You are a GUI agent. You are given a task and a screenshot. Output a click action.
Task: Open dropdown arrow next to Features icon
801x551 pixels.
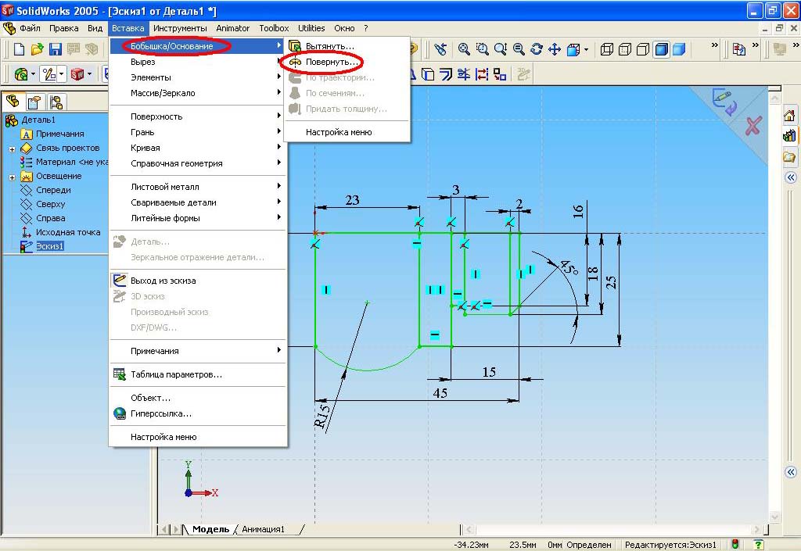[33, 74]
